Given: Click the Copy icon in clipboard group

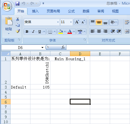Looking at the screenshot, I should [x=18, y=25].
